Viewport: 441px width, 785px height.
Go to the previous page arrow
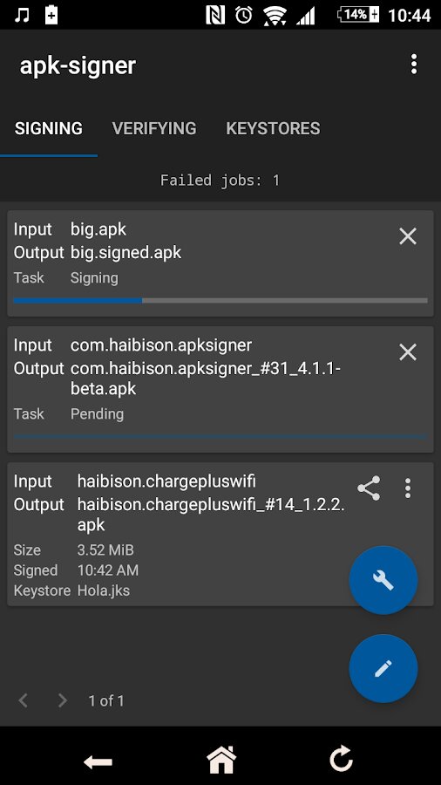pos(23,700)
